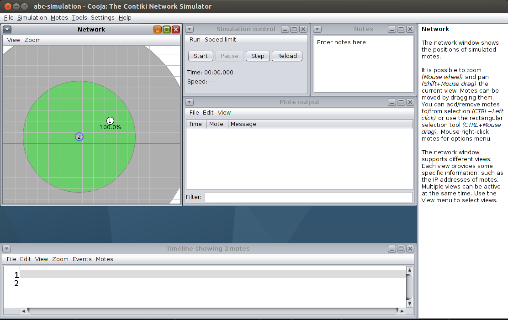Close the Mote output window

410,102
